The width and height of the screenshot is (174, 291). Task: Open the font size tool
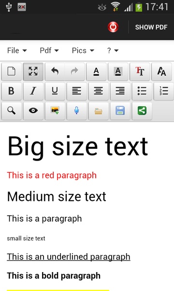(x=140, y=71)
